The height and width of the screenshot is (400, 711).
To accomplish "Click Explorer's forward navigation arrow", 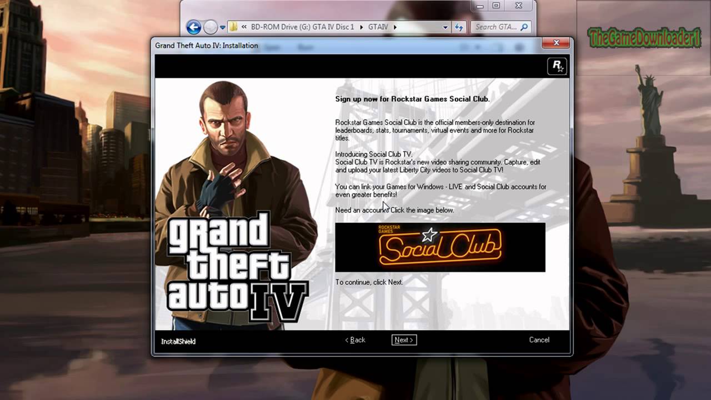I will point(211,27).
